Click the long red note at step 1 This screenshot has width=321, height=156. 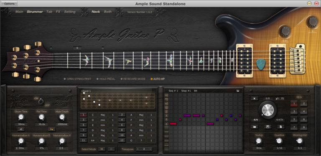[173, 124]
